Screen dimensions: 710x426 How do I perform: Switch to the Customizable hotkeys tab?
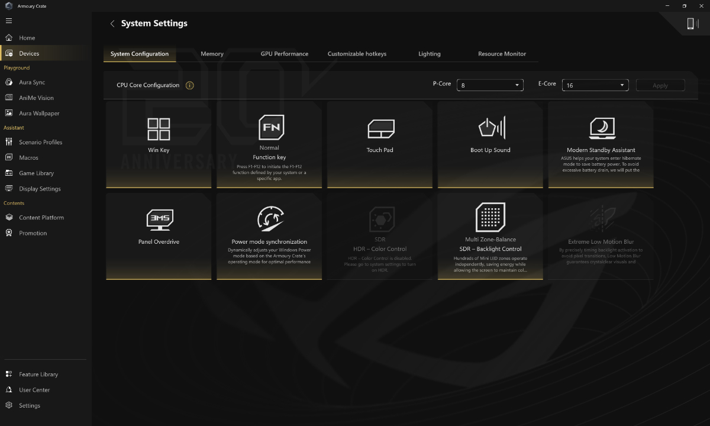(x=357, y=54)
